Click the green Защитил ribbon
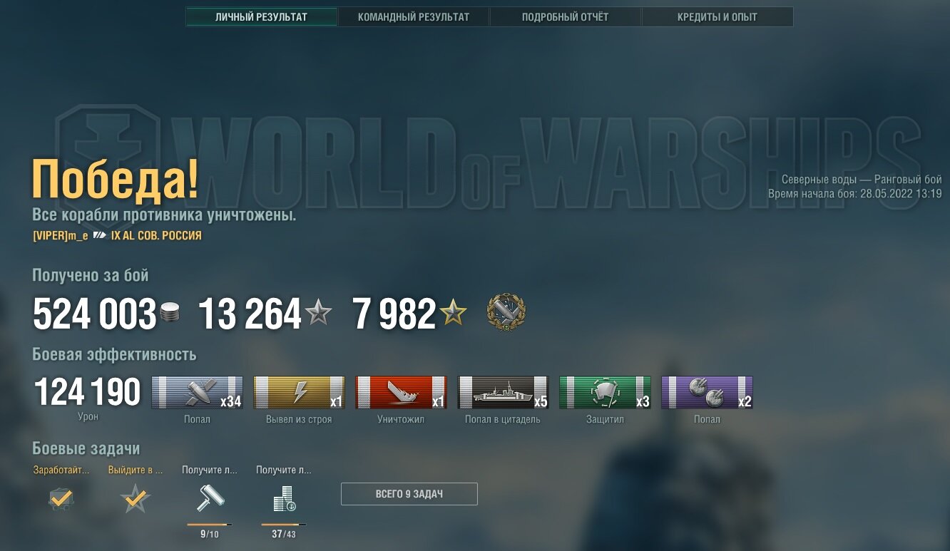950x551 pixels. click(606, 393)
